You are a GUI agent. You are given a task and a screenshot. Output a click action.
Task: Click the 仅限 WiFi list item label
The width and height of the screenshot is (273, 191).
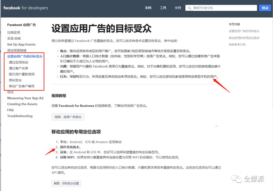coord(67,157)
